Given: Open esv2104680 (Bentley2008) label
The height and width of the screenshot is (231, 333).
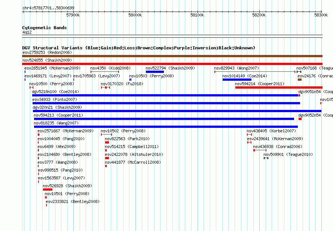Looking at the screenshot, I should 65,154.
